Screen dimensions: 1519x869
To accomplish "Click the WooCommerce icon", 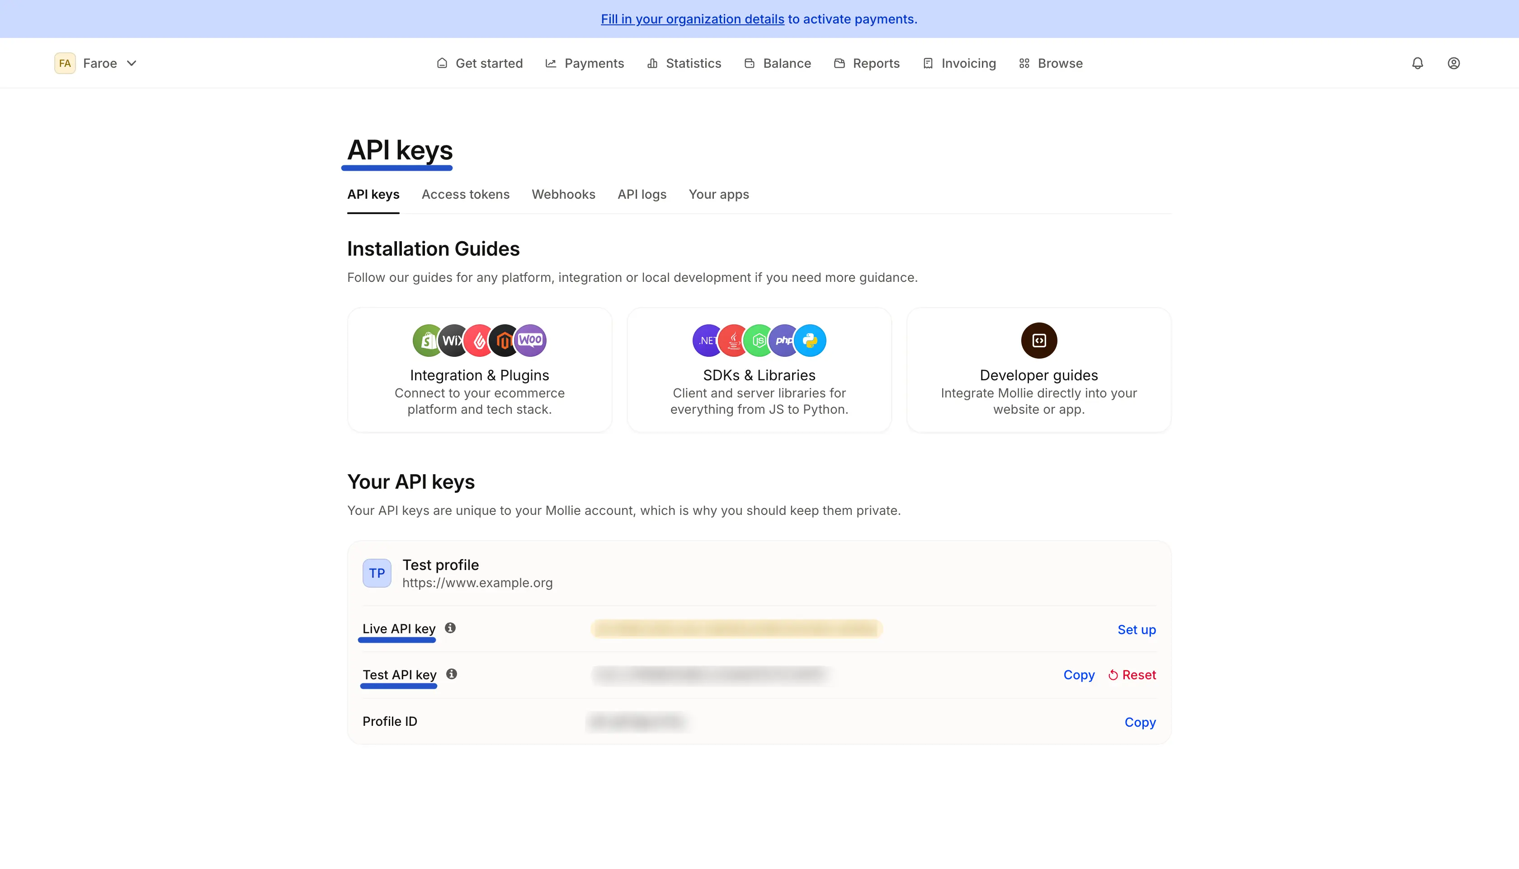I will (x=530, y=340).
